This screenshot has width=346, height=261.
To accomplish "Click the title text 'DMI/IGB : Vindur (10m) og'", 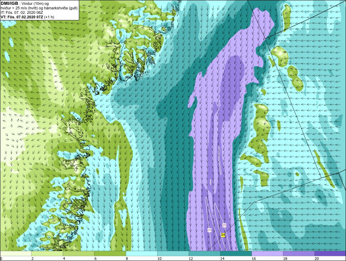I will pyautogui.click(x=25, y=3).
